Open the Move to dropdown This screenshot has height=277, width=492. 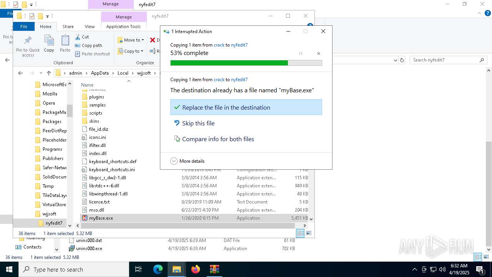131,40
